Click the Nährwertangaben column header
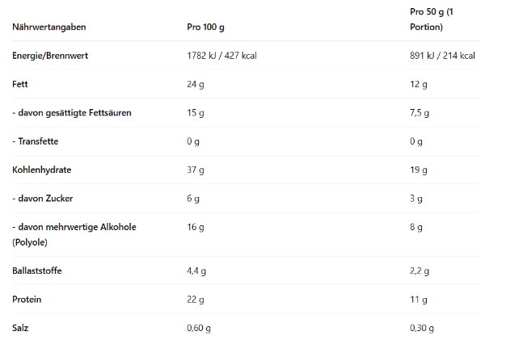506x340 pixels. pos(48,27)
